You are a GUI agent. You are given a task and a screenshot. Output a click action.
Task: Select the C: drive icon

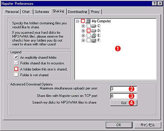[x=94, y=26]
